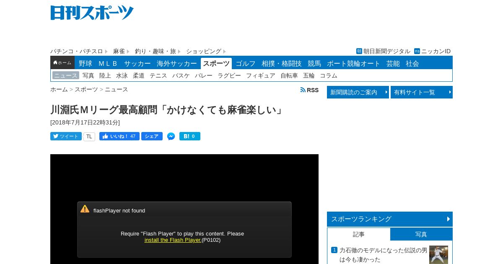503x264 pixels.
Task: Click the TL button beside the tweet button
Action: coord(89,137)
